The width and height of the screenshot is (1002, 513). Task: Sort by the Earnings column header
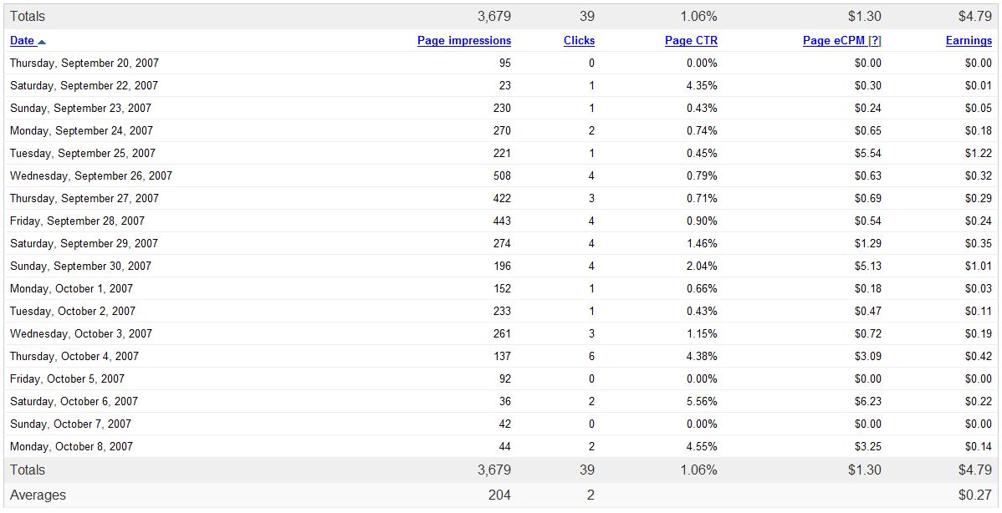click(x=969, y=41)
